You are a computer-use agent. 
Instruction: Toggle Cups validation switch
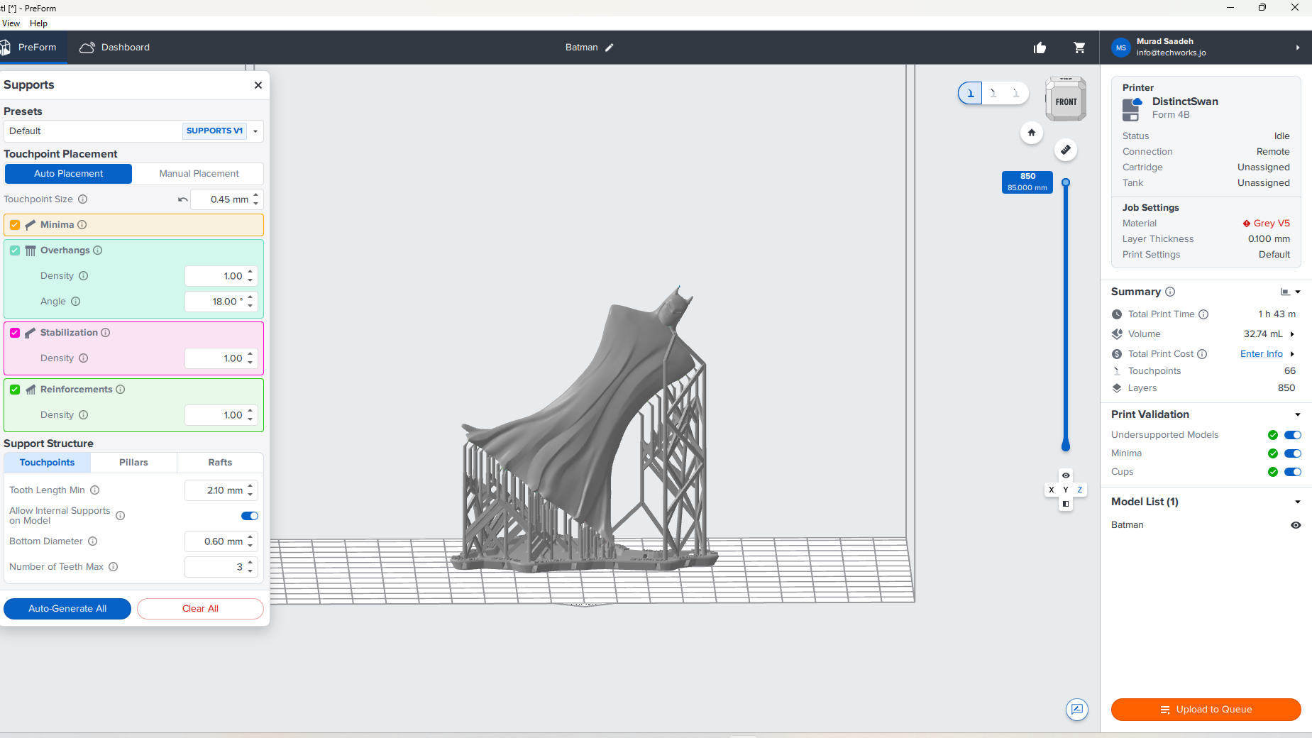(x=1293, y=472)
